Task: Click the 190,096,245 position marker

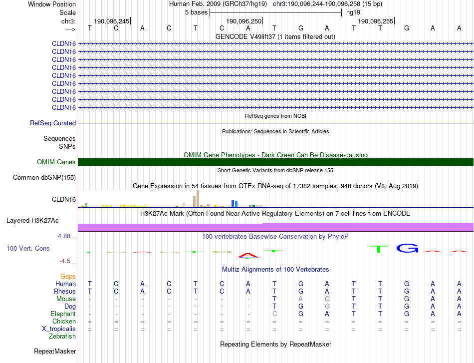Action: coord(112,21)
